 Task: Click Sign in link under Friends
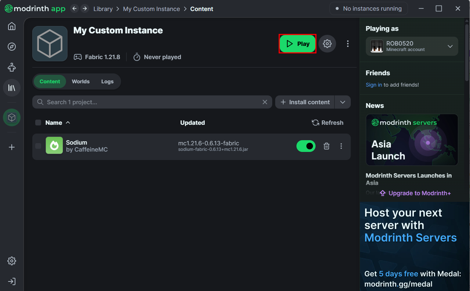374,85
